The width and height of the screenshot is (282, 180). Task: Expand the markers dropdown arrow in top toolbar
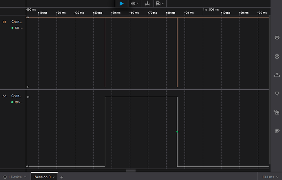[163, 3]
